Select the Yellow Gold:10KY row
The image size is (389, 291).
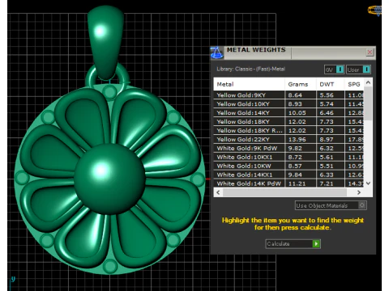pyautogui.click(x=289, y=103)
